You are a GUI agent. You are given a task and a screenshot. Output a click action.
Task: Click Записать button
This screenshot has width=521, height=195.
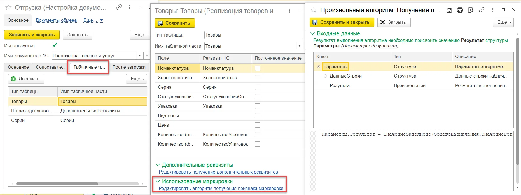[x=78, y=35]
